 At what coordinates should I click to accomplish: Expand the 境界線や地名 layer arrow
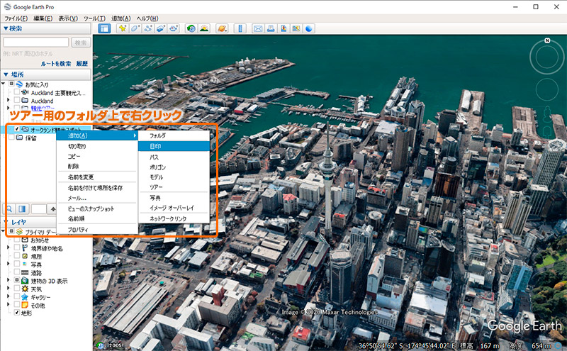(9, 248)
